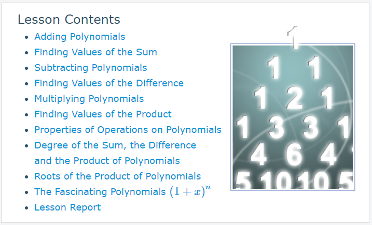This screenshot has height=225, width=372.
Task: Click the (1+x)^n math formula
Action: (190, 191)
